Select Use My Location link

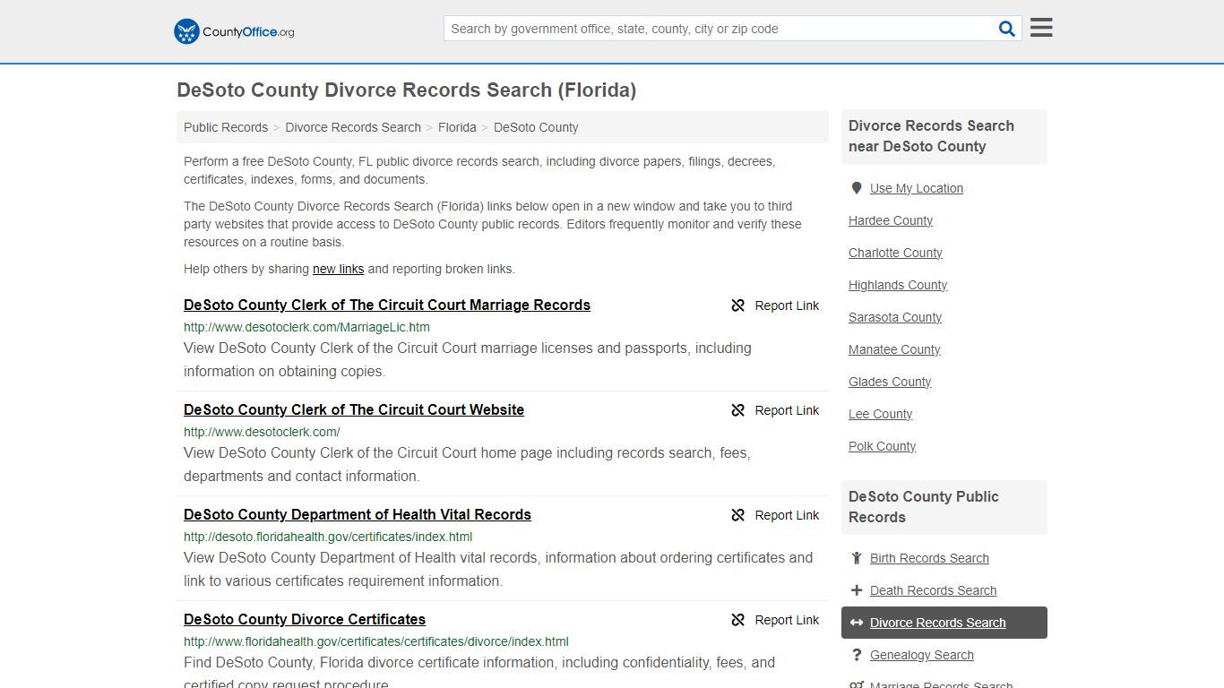917,188
